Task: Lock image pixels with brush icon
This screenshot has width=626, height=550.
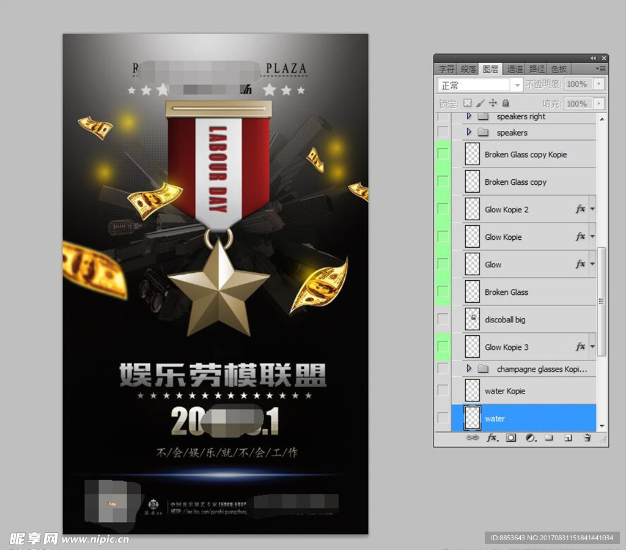Action: [x=481, y=103]
